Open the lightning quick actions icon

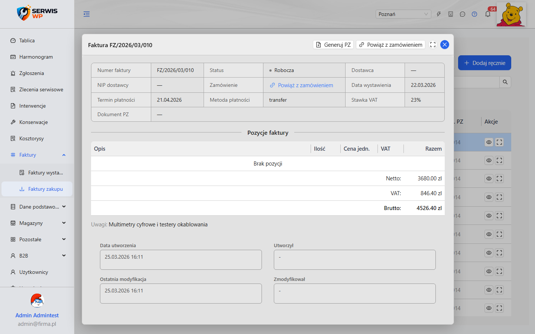tap(439, 14)
